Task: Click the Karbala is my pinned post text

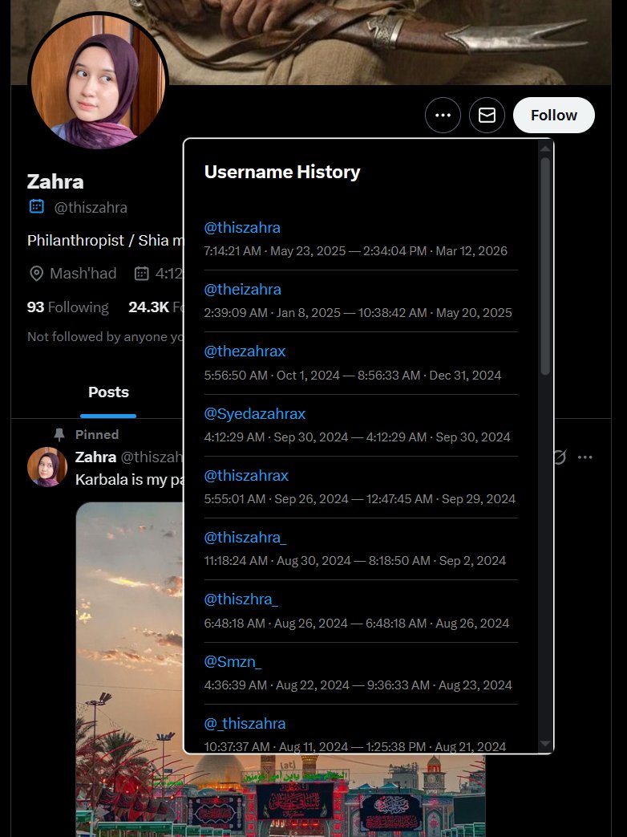Action: (129, 479)
